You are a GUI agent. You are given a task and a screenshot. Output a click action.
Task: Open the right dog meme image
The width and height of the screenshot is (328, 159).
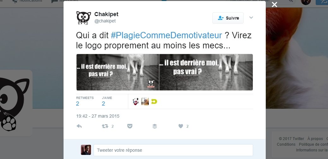[206, 72]
